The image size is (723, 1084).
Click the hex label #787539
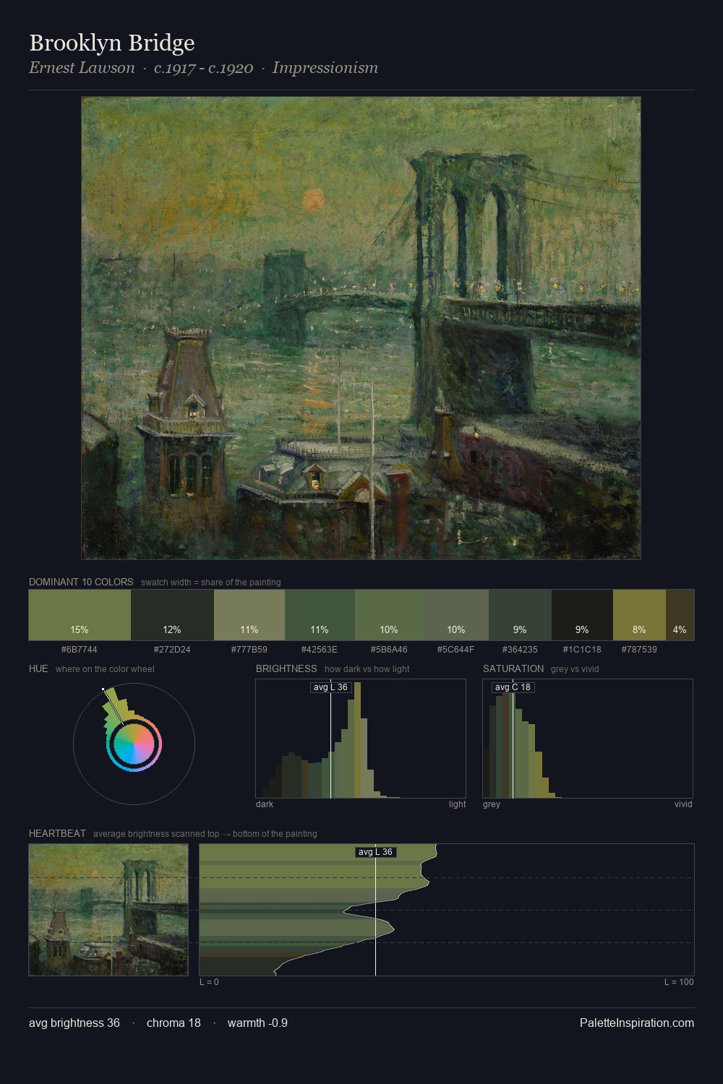click(639, 649)
